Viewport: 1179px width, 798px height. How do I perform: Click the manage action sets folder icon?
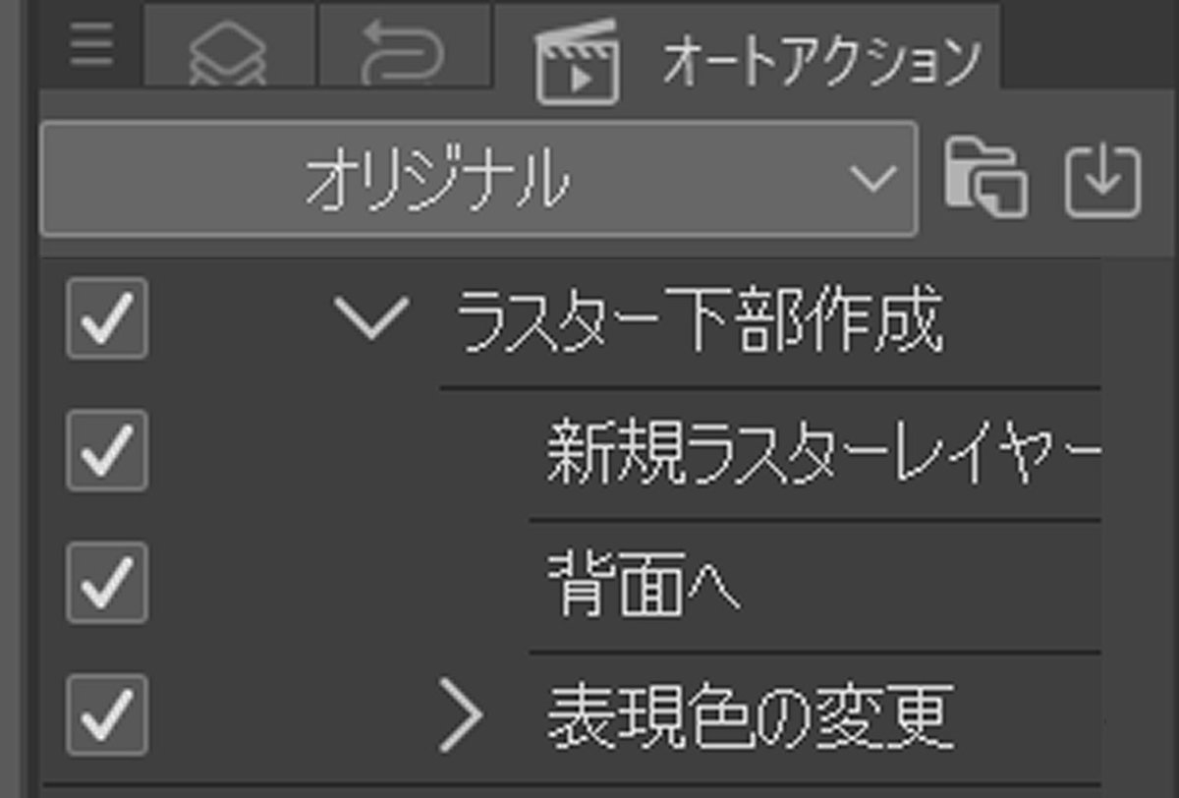click(985, 179)
